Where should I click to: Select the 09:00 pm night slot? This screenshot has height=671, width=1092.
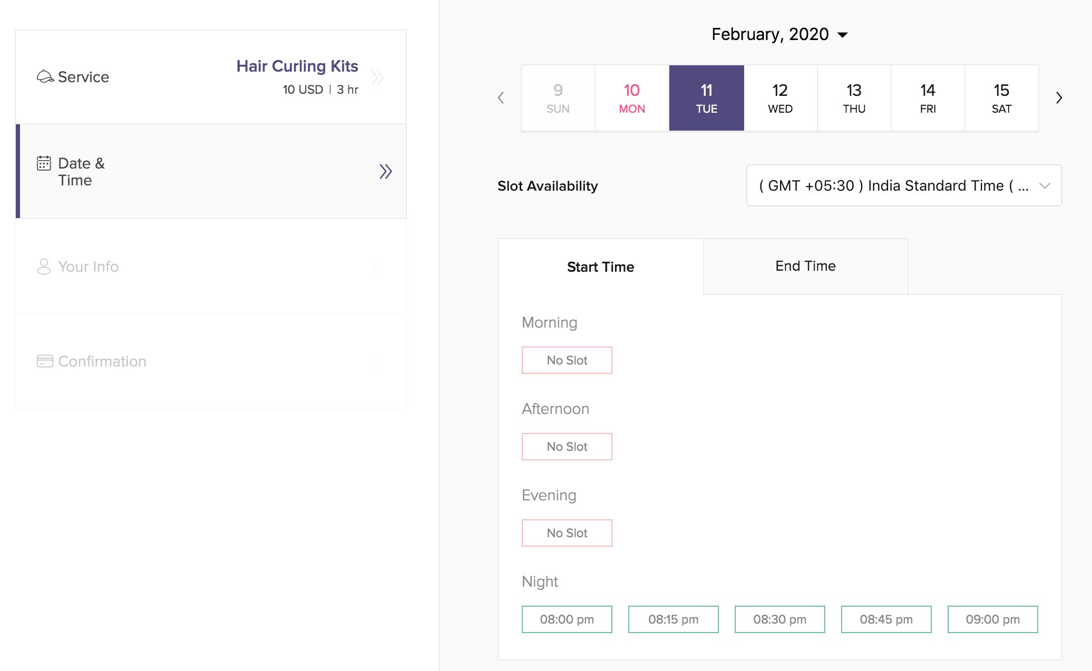(992, 619)
